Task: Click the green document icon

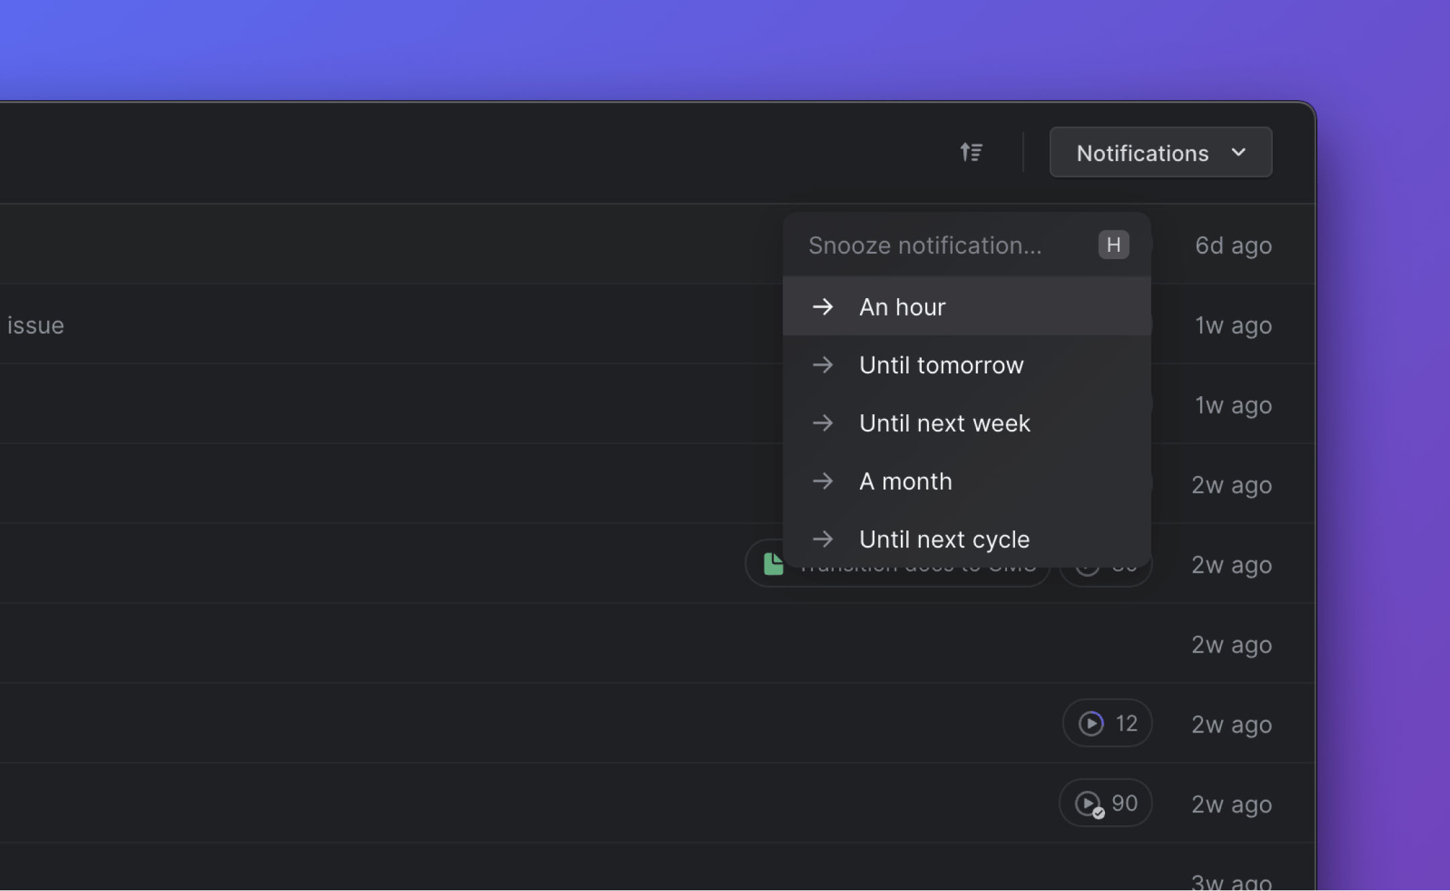Action: coord(773,565)
